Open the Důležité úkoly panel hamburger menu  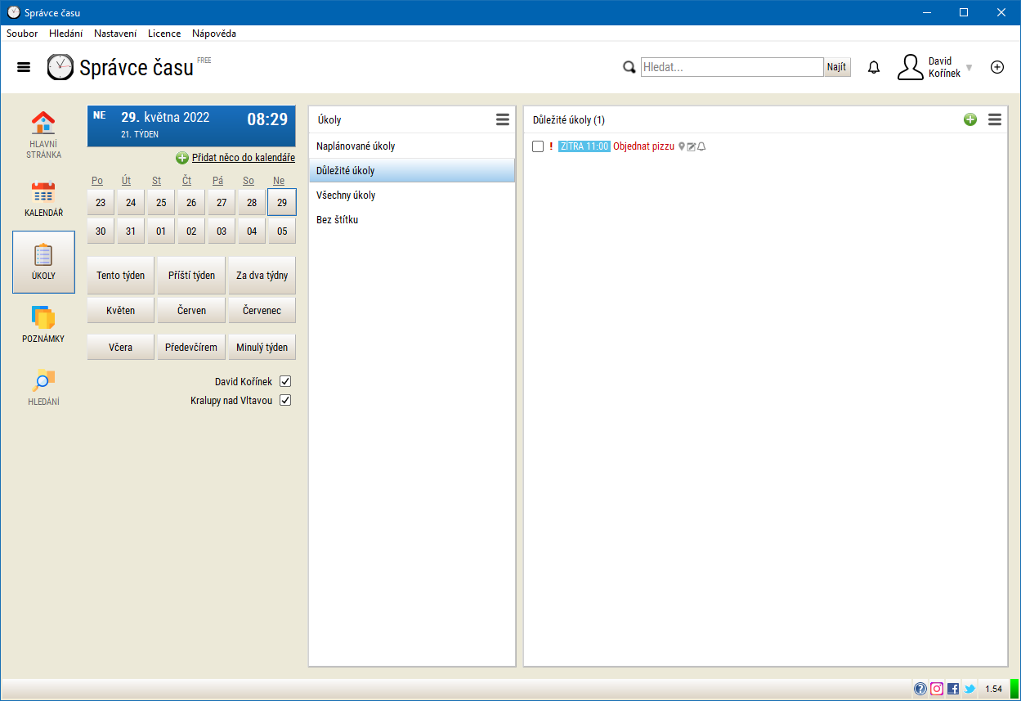coord(995,119)
